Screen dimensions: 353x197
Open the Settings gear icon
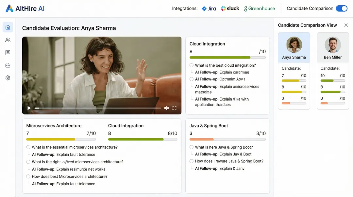tap(8, 78)
